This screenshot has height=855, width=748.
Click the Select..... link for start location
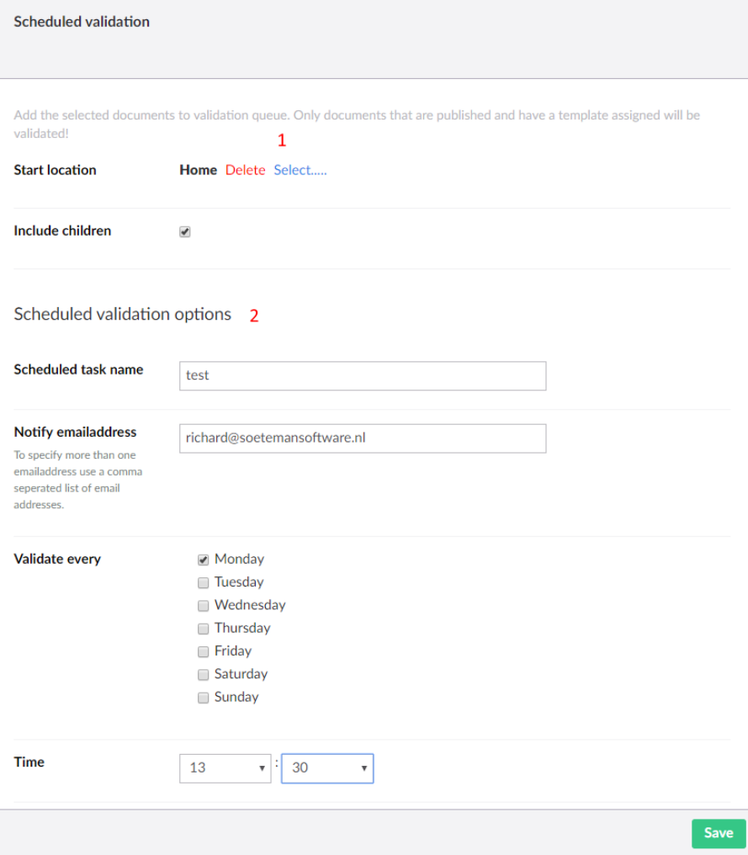300,170
